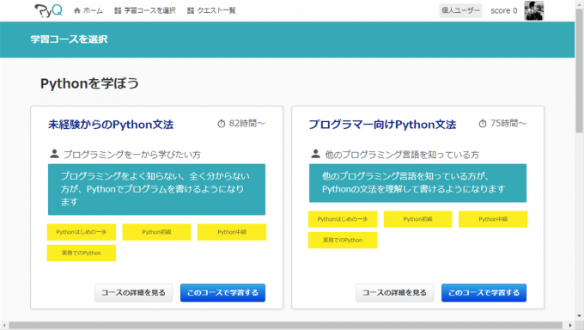Viewport: 584px width, 330px height.
Task: Click the person icon beside プログラミングを一から学びたい方
Action: coord(54,154)
